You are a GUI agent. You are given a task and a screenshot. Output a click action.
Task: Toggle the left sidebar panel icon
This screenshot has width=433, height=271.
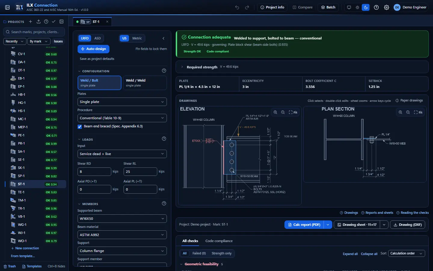(8, 7)
